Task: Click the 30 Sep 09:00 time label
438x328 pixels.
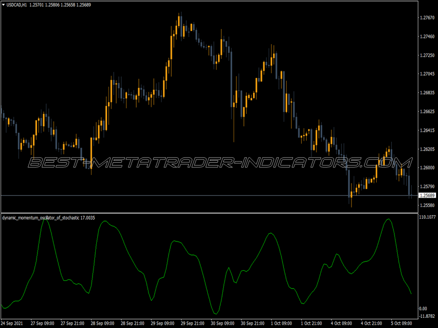Action: (x=222, y=323)
